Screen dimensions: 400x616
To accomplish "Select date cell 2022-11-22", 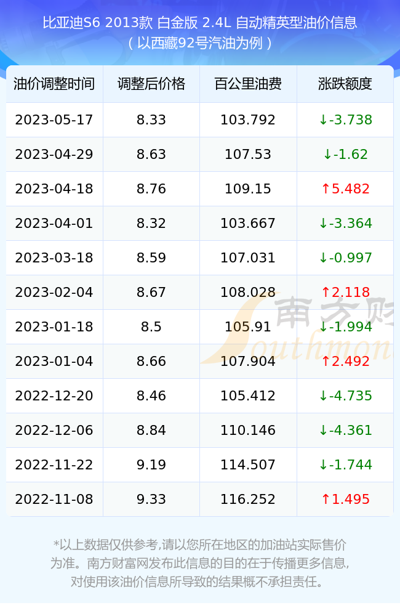I will pos(54,465).
